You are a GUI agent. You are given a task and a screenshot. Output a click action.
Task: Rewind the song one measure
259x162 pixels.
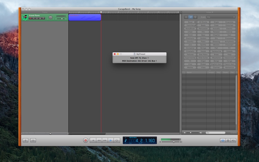click(x=99, y=140)
